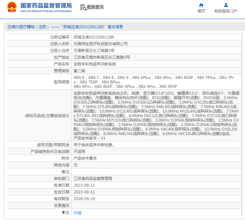This screenshot has width=245, height=220.
Task: Click 用于临床超声诊断检查 intended use text
Action: 93,145
